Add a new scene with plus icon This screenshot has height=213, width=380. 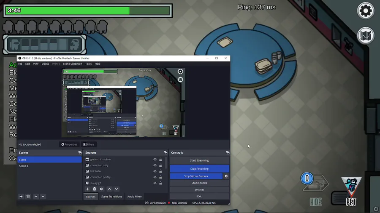(21, 196)
